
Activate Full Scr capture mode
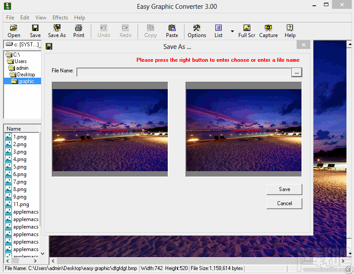[x=247, y=30]
